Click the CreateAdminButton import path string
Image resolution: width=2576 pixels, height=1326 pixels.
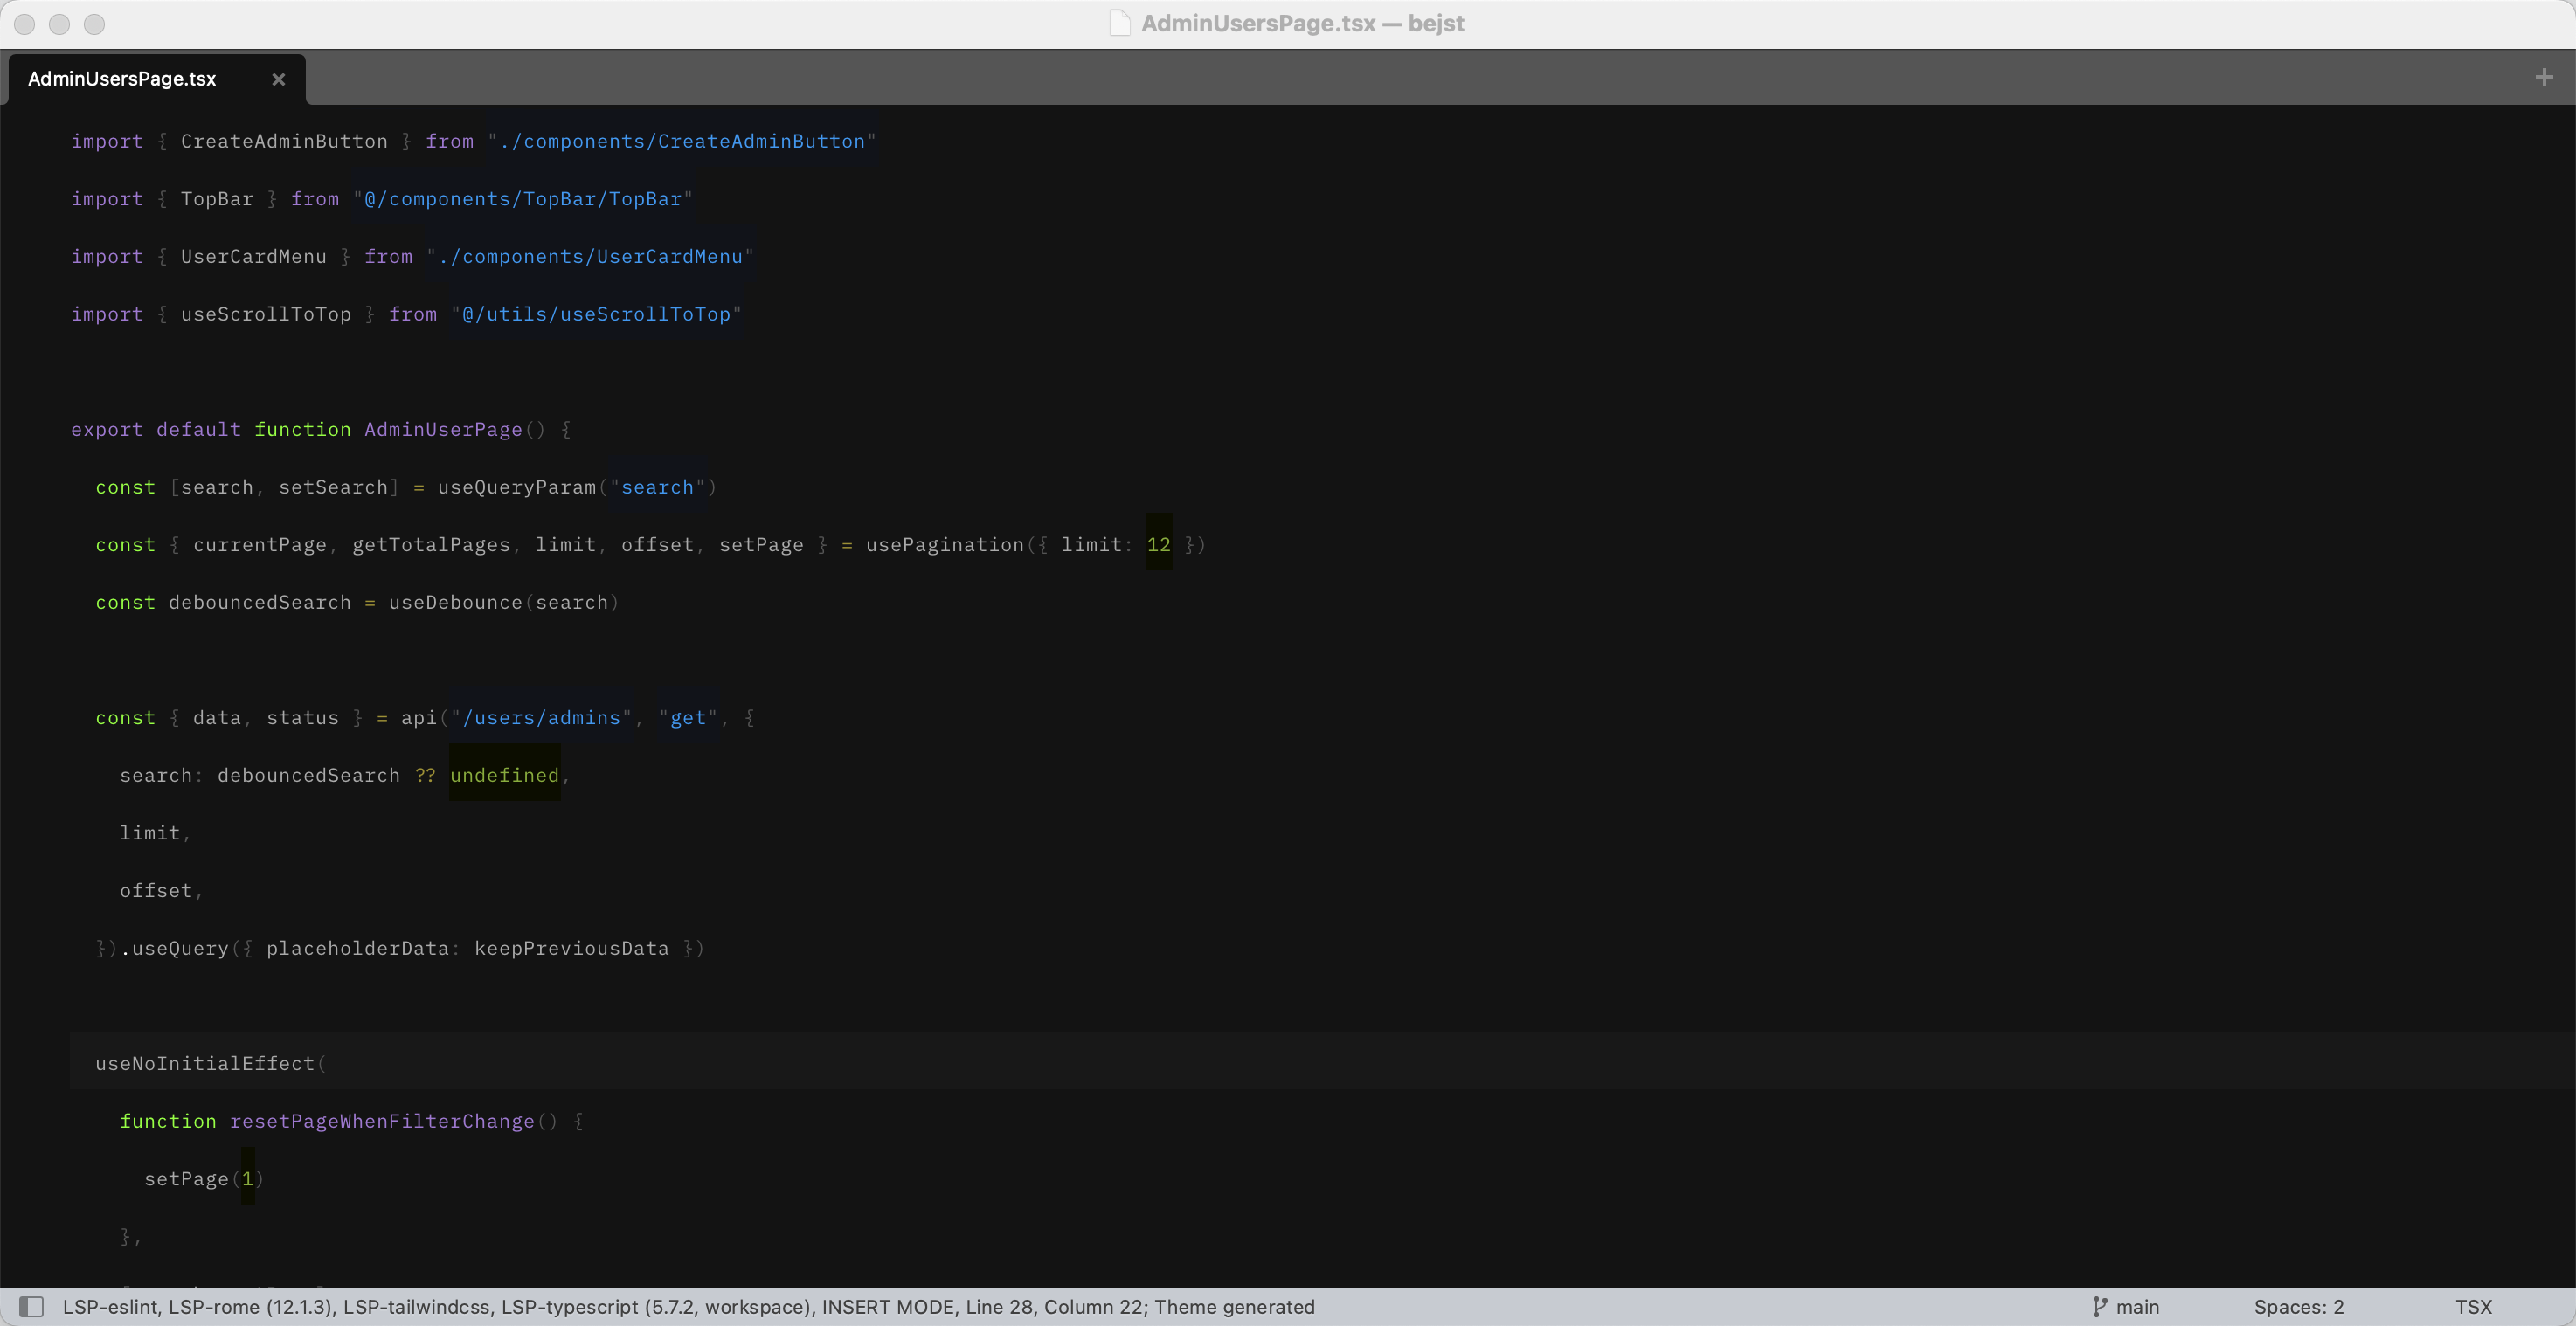tap(681, 141)
